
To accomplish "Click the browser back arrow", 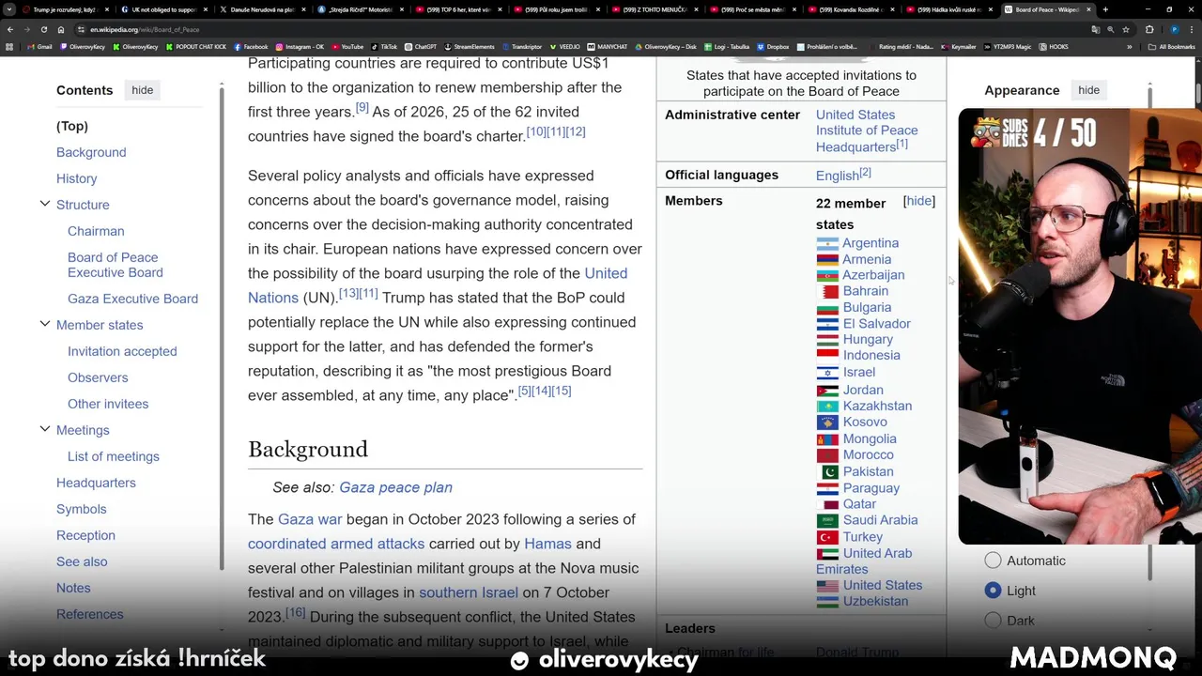I will 10,29.
